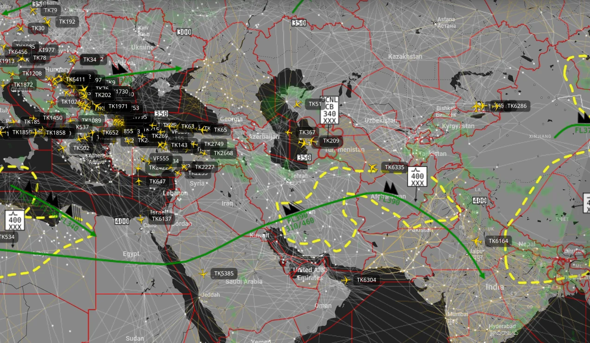The height and width of the screenshot is (343, 590).
Task: Open flight label TK143
Action: [180, 145]
